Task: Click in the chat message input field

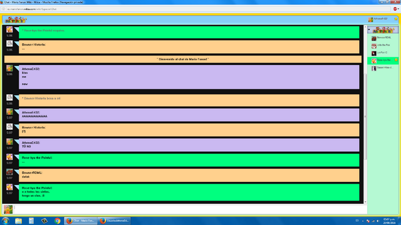Action: click(190, 209)
